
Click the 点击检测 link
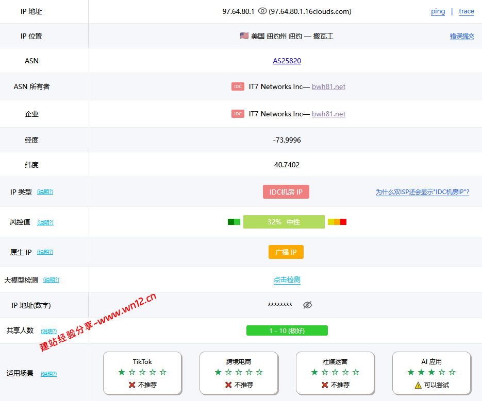(287, 280)
